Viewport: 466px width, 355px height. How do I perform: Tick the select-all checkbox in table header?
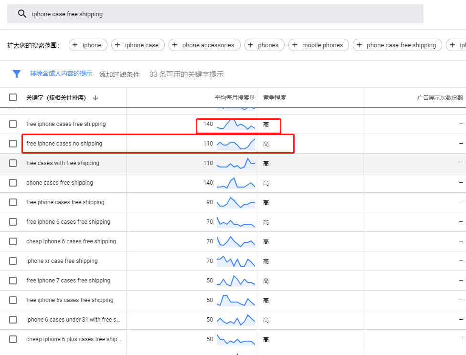[x=13, y=97]
